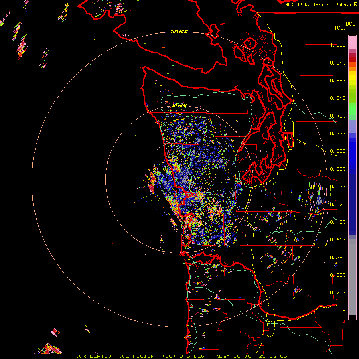Select the 0.893 scale value

click(x=338, y=80)
